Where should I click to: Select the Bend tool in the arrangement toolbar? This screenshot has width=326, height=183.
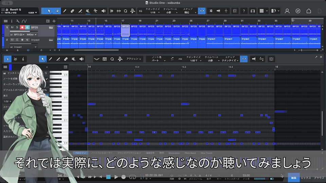(95, 11)
